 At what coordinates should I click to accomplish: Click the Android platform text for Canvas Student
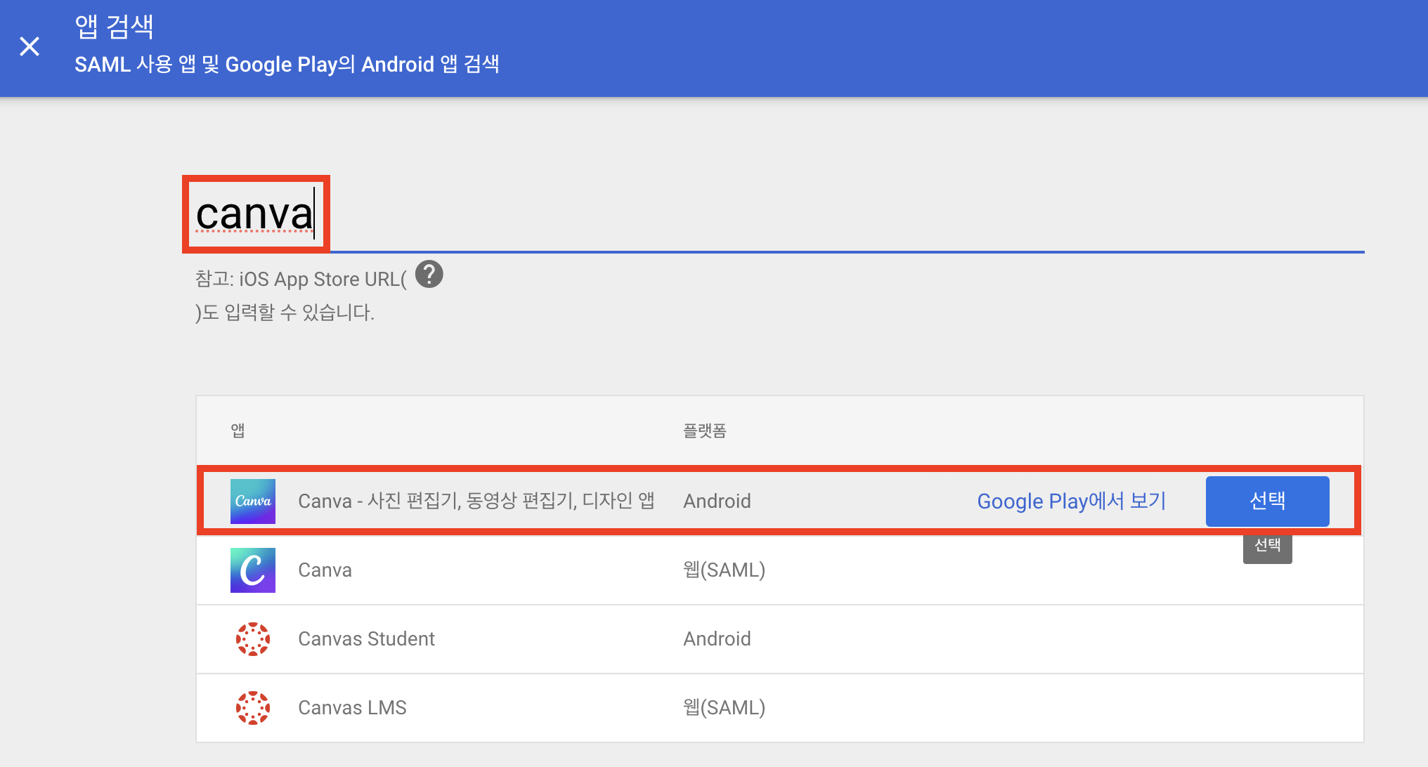pos(717,638)
